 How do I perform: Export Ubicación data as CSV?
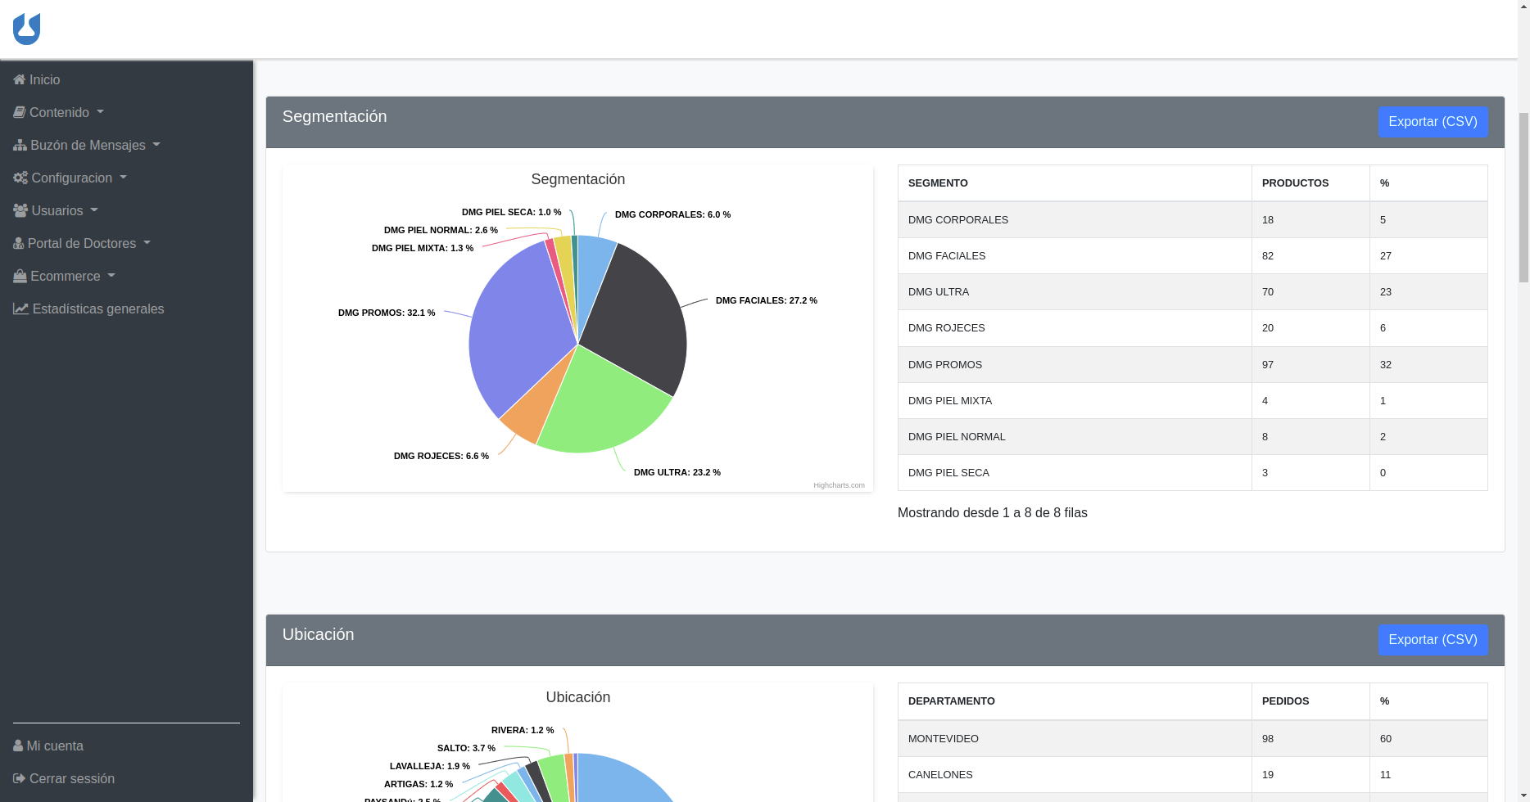pos(1433,639)
